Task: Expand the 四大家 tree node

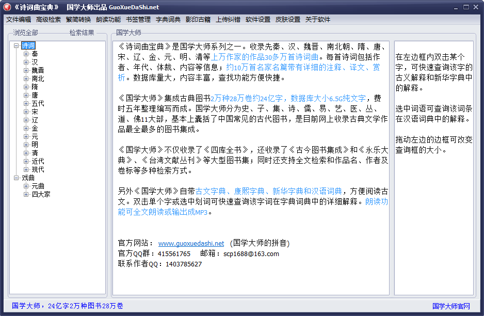Action: point(26,194)
